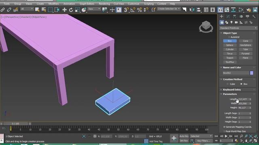Open the Scripting menu
Viewport: 259px width, 145px height.
tap(149, 4)
